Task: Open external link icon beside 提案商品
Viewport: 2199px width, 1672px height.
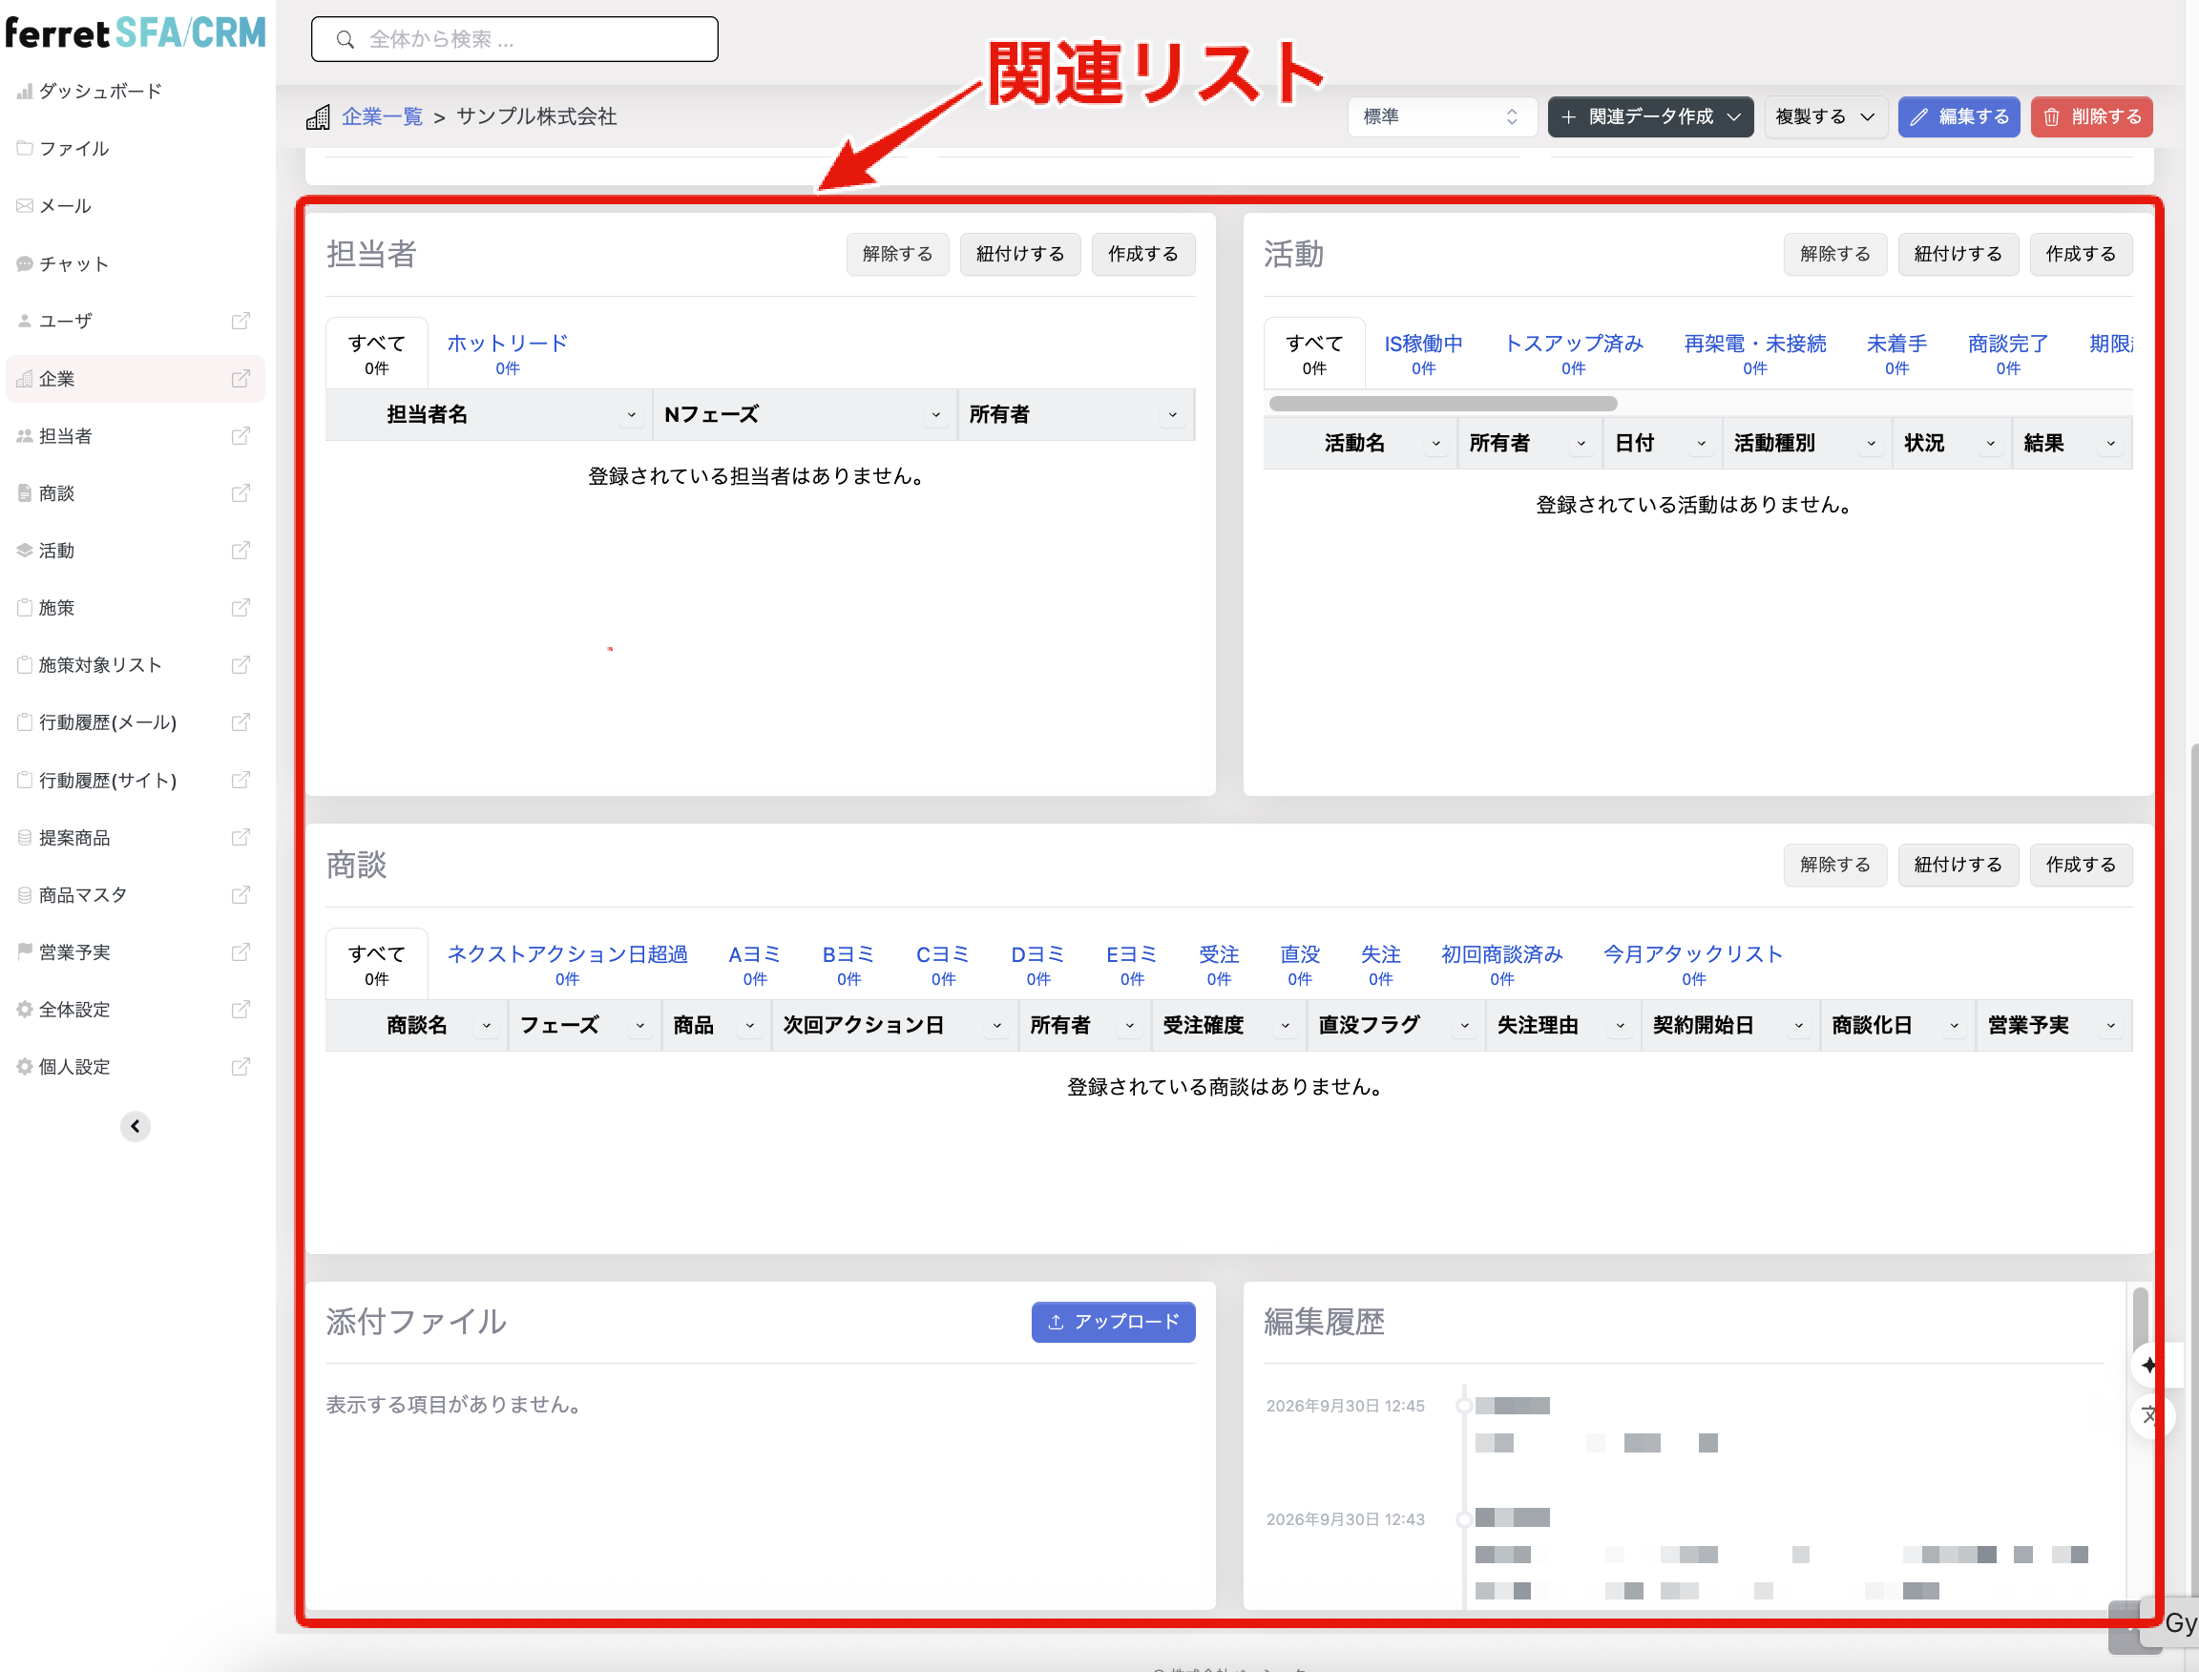Action: 240,837
